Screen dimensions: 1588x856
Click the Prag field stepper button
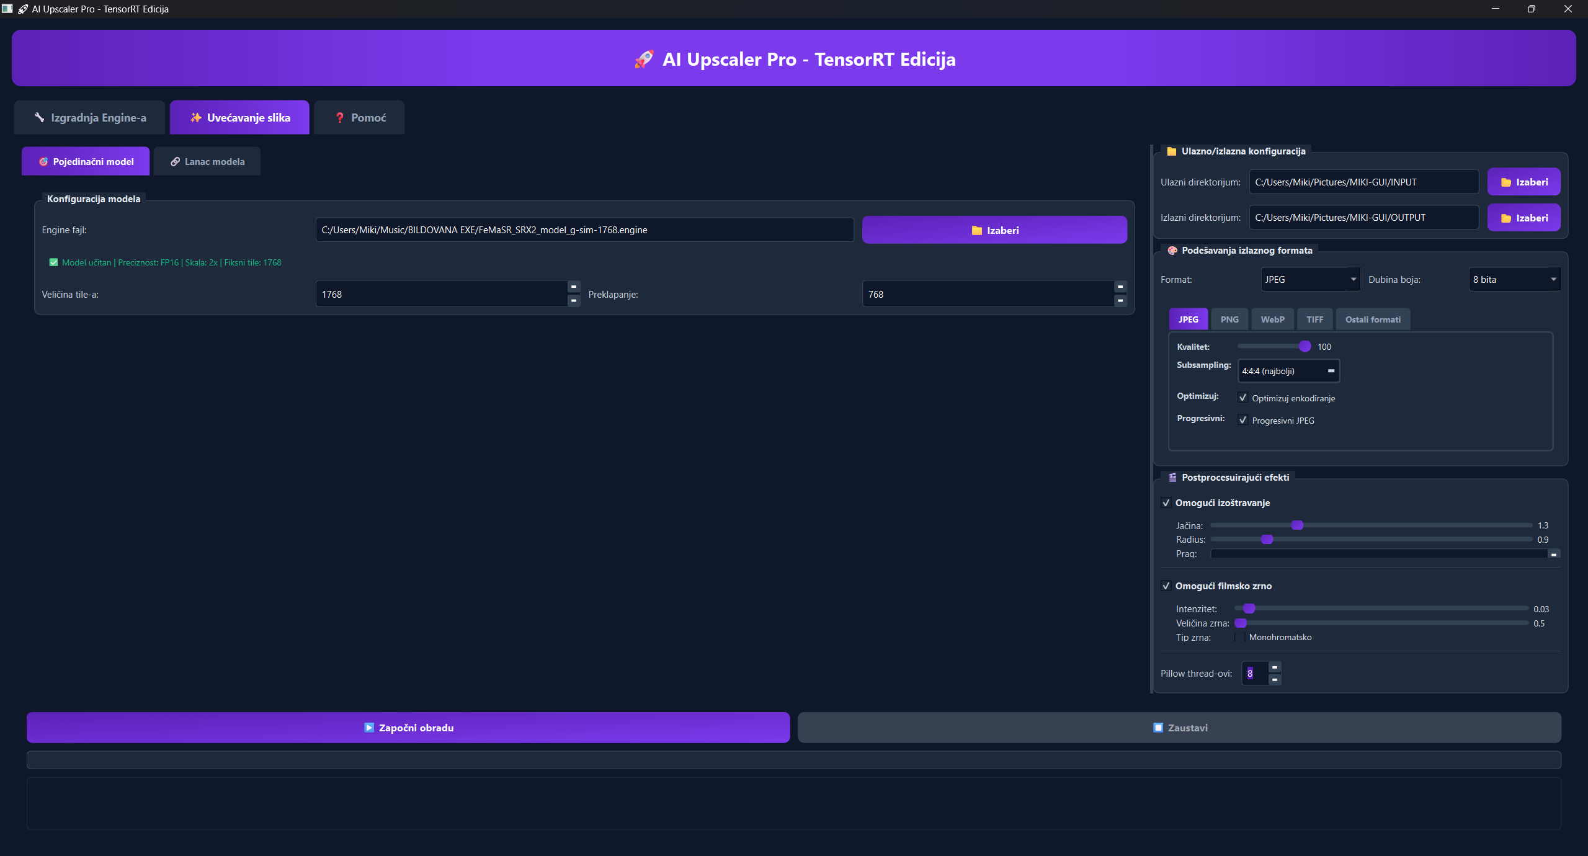1554,554
